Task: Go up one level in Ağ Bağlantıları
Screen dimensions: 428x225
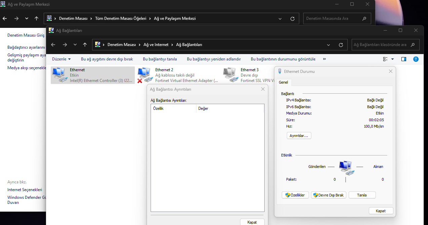Action: click(85, 45)
